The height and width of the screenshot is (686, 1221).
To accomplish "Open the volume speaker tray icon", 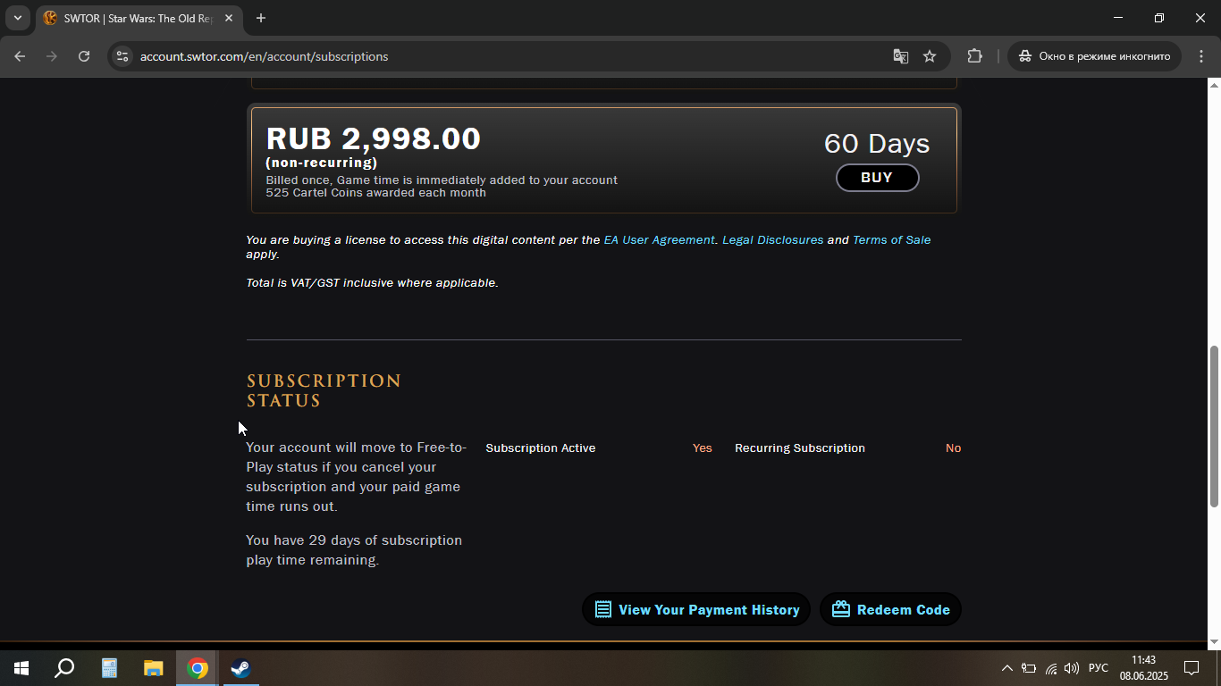I will [x=1072, y=668].
